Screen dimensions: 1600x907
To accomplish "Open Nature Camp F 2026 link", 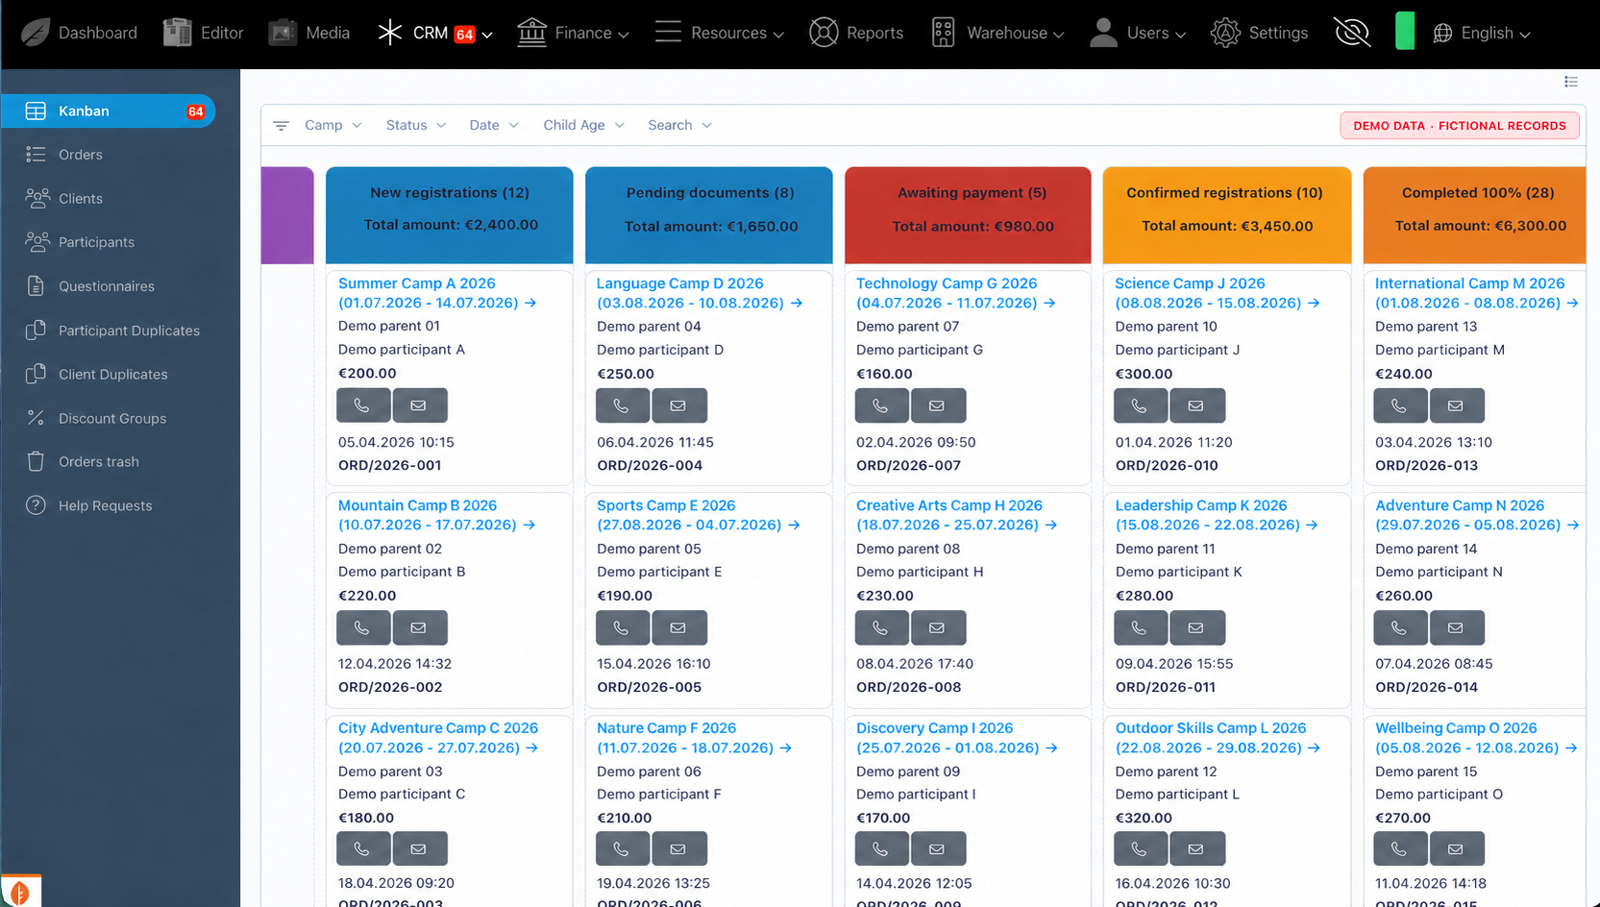I will pos(694,738).
